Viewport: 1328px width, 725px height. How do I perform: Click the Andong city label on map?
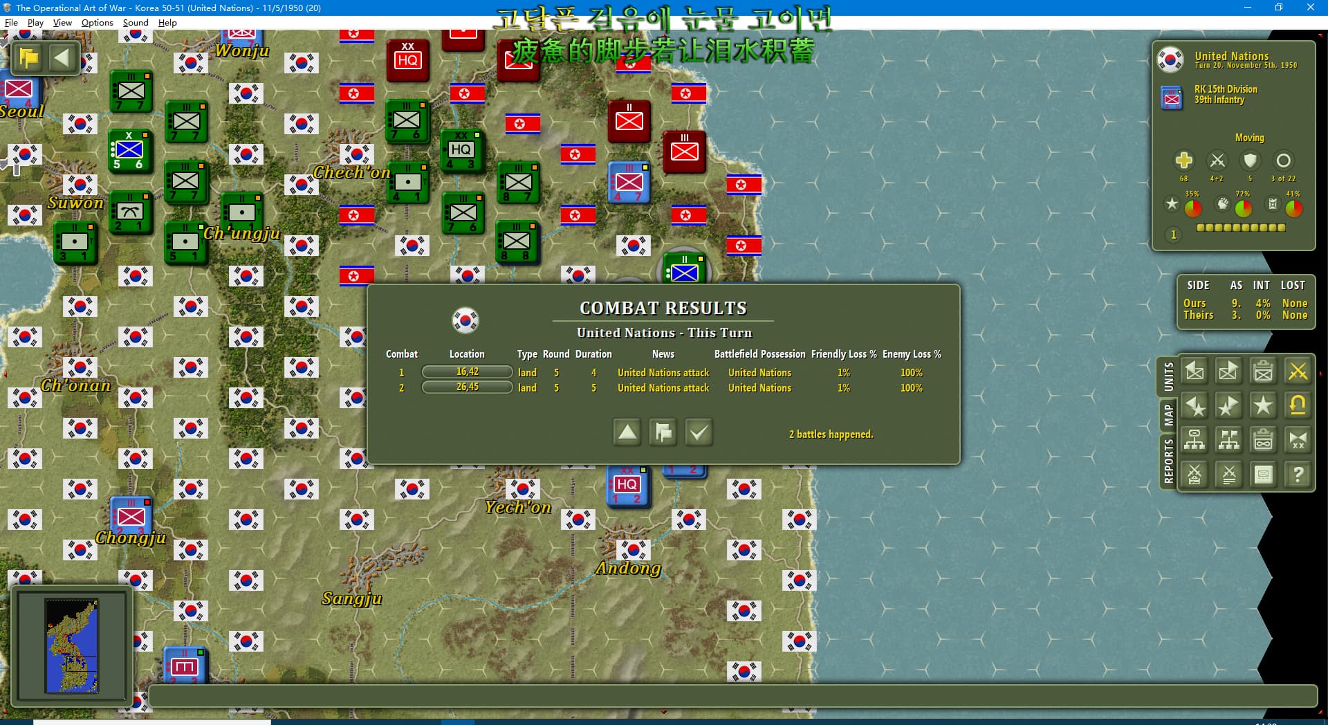tap(628, 568)
